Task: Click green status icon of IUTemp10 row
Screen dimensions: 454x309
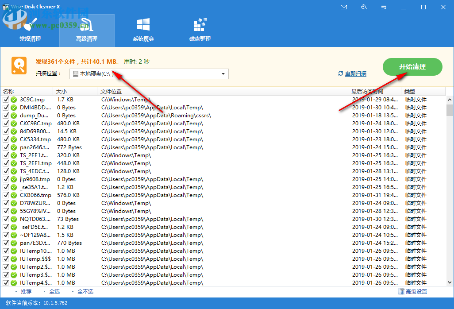Action: point(14,251)
